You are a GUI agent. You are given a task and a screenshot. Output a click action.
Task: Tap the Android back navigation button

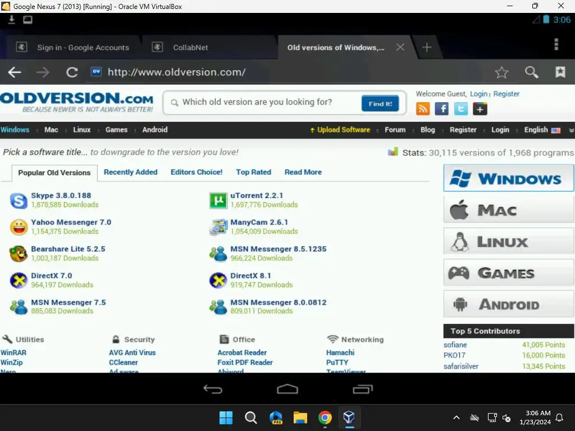213,389
